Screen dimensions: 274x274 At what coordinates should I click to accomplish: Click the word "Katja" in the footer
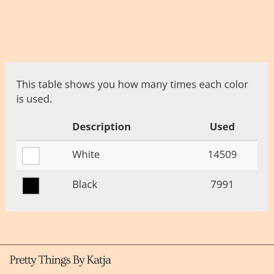99,260
